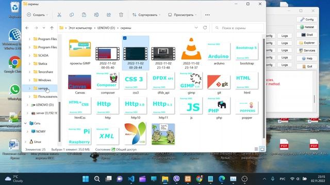
Task: Go up one folder level arrow
Action: (52, 28)
